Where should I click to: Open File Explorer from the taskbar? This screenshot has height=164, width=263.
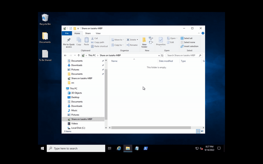[x=128, y=148]
